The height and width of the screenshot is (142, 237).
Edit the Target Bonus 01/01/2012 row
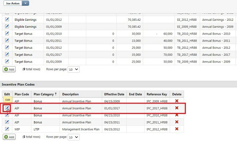(x=7, y=47)
